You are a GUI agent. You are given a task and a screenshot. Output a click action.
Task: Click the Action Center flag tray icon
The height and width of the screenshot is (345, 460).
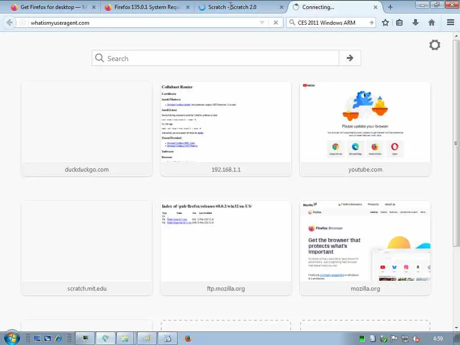[394, 339]
